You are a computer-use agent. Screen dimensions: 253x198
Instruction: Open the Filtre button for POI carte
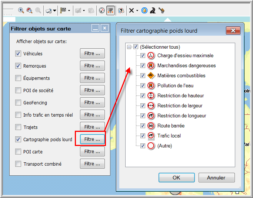coord(92,152)
